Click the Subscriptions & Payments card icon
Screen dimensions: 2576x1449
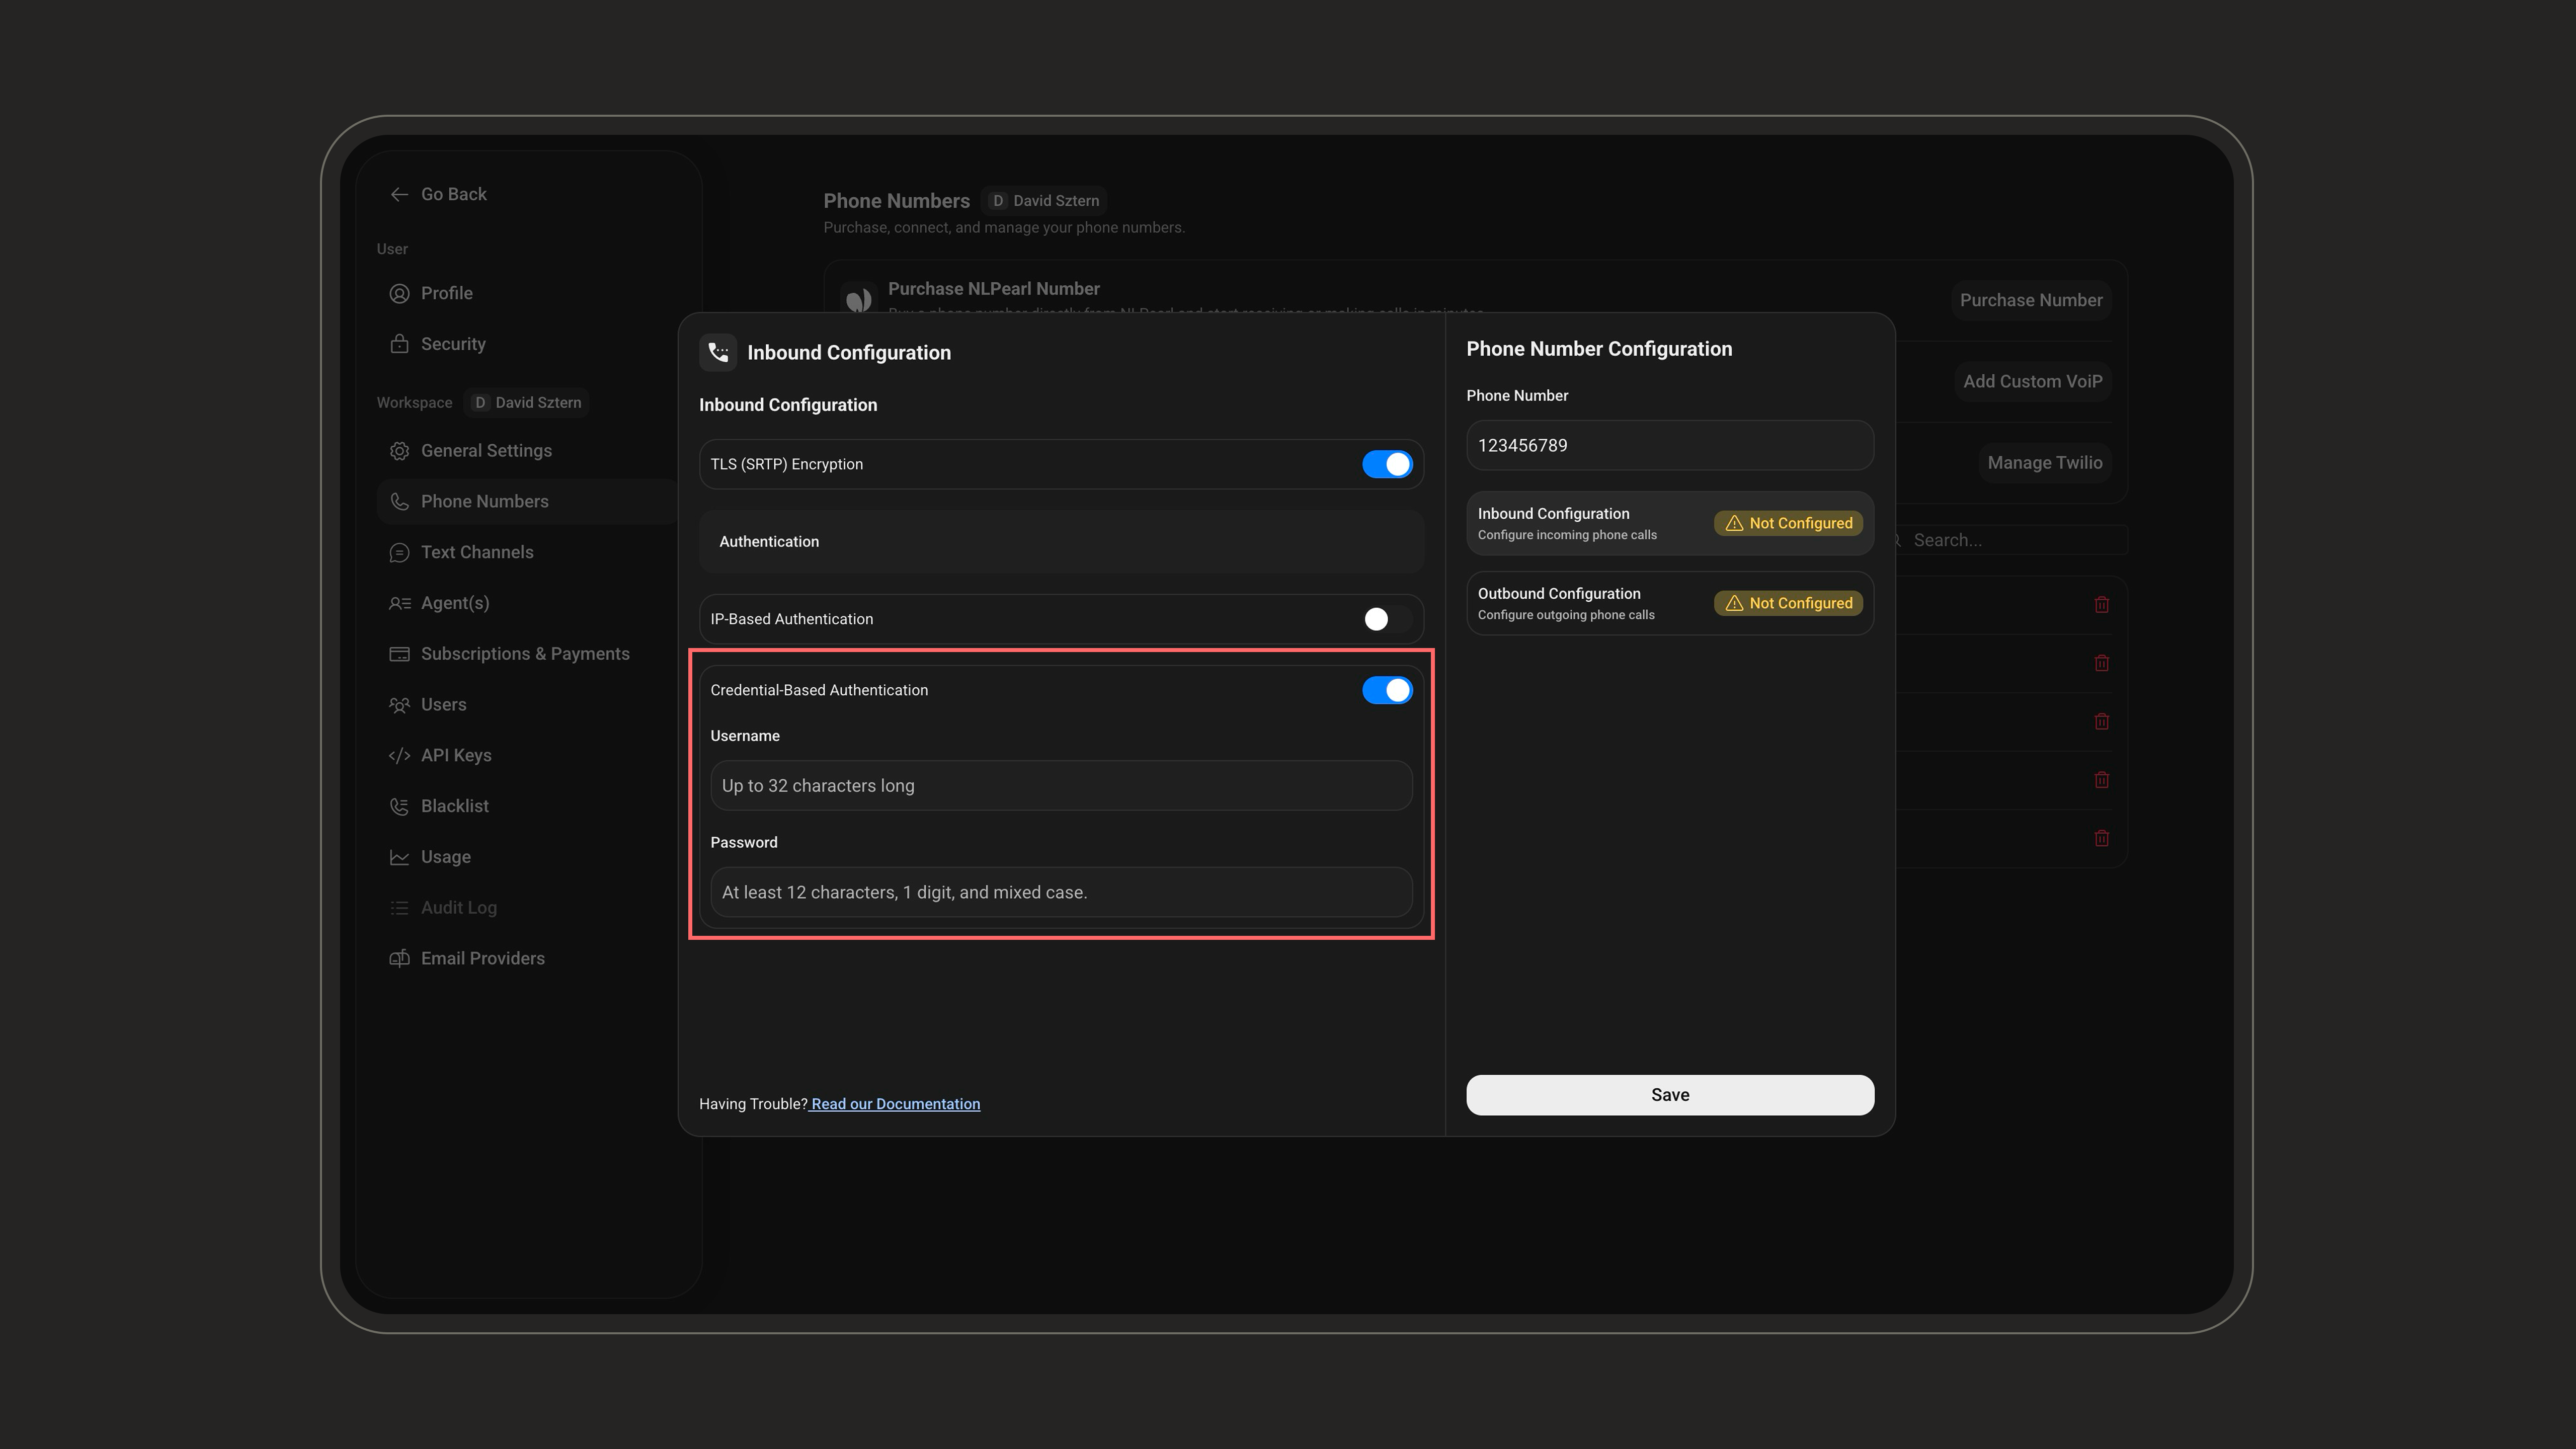(x=399, y=654)
